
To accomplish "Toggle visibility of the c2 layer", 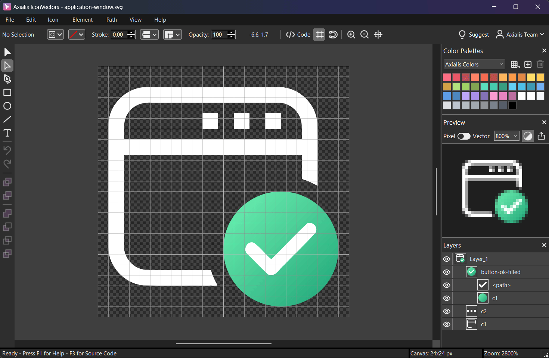I will point(447,311).
